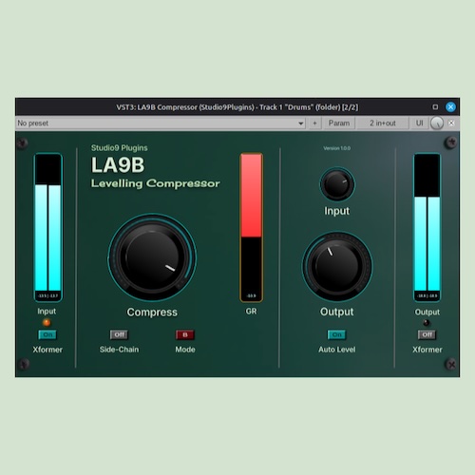Click the wet/dry mix knob in toolbar
Screen dimensions: 475x475
(x=437, y=123)
